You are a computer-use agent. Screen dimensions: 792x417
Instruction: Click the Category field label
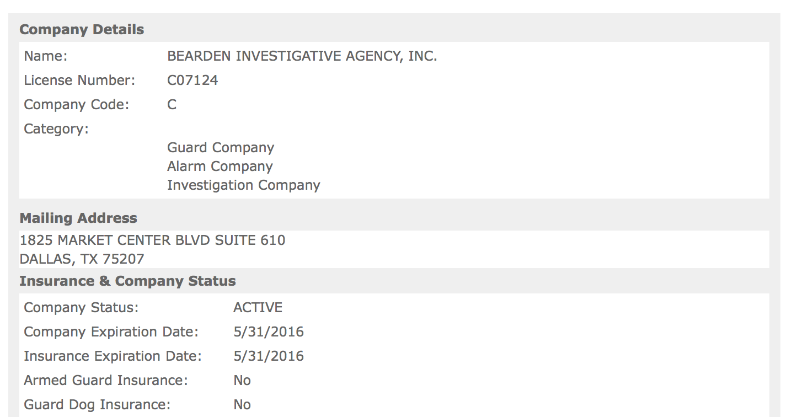click(56, 129)
